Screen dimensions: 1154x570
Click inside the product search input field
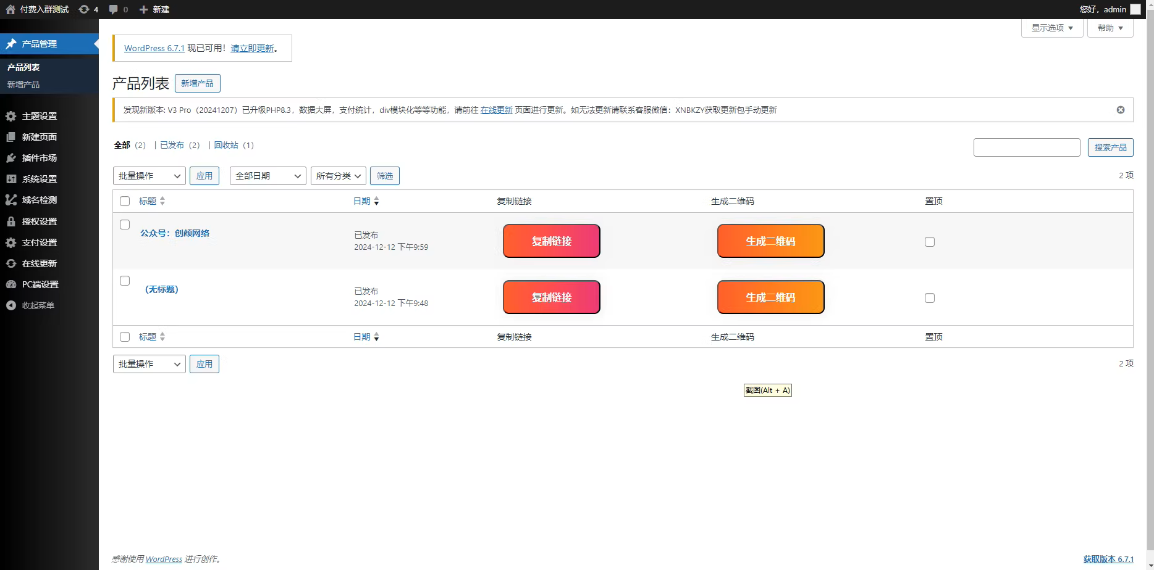coord(1027,147)
